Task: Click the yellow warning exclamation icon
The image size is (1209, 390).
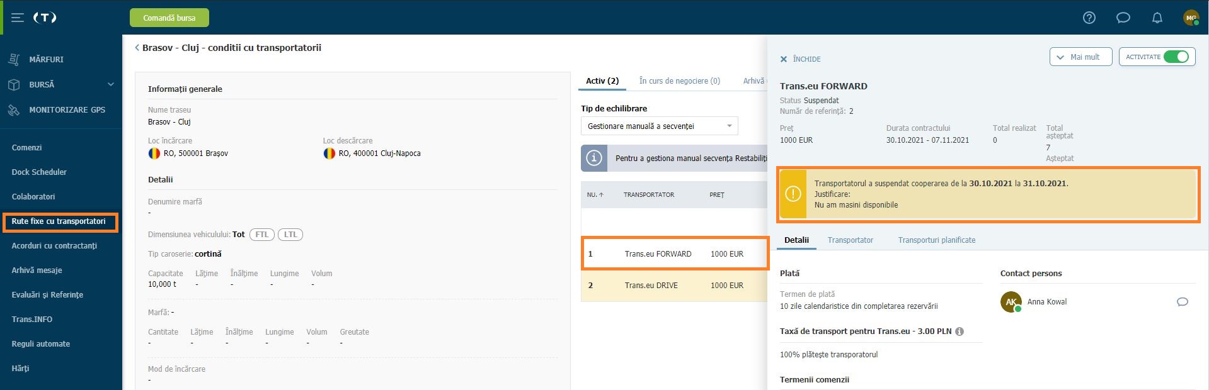Action: pos(793,194)
